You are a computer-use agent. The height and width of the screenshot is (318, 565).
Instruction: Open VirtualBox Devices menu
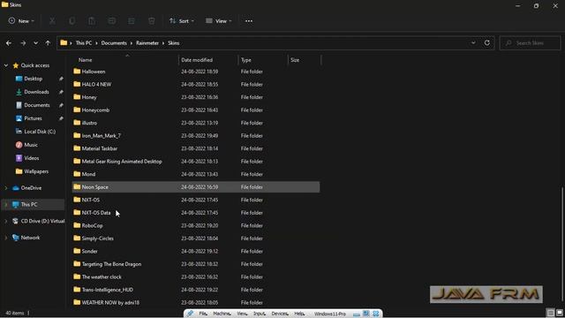point(280,314)
